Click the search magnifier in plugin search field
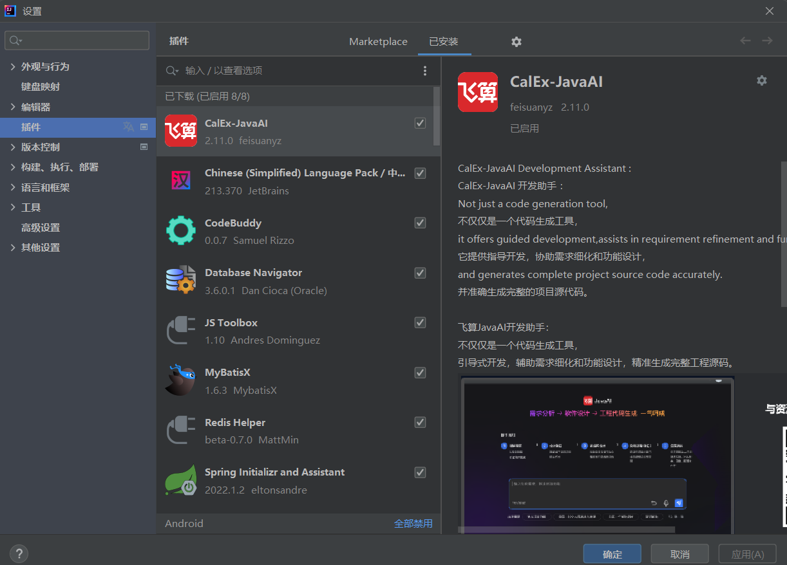Image resolution: width=787 pixels, height=565 pixels. (172, 71)
